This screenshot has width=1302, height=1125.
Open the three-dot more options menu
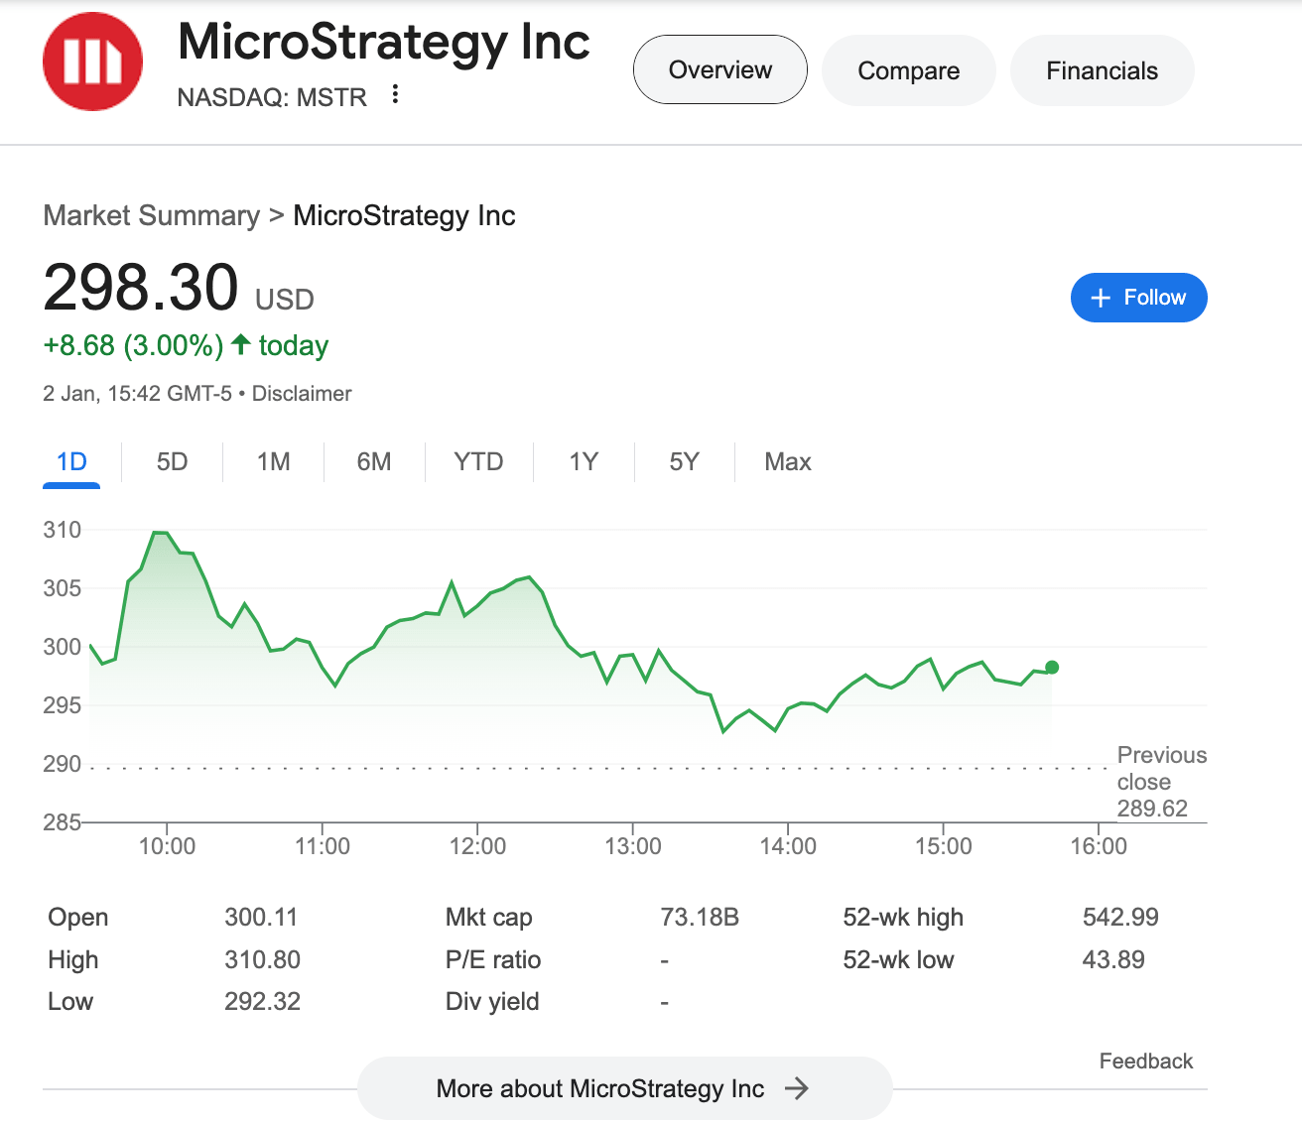click(x=395, y=94)
